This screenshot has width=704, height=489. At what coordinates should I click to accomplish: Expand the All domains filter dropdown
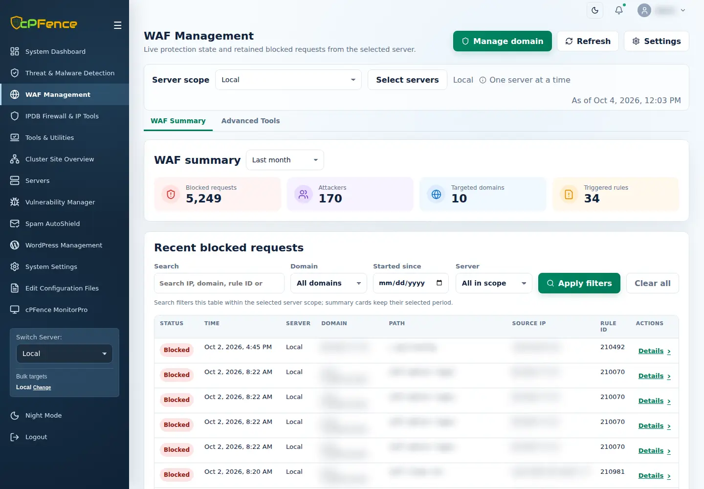329,283
